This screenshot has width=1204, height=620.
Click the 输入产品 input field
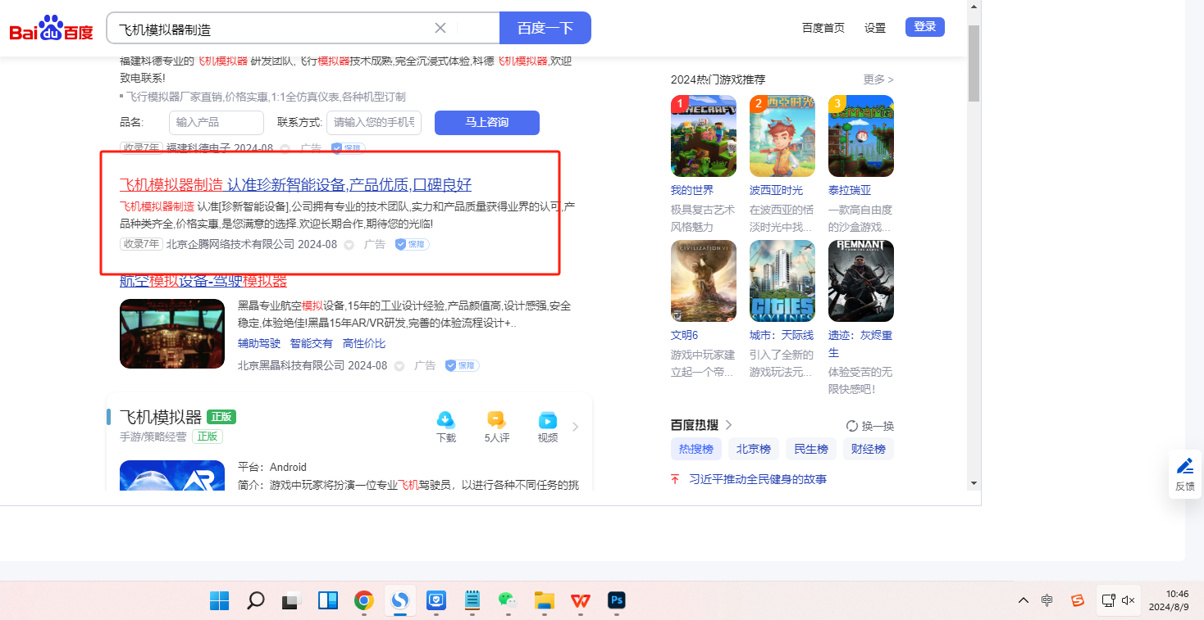tap(217, 123)
